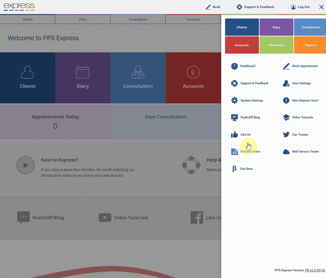The image size is (326, 278).
Task: Open the Clients tile in side menu
Action: [x=242, y=27]
